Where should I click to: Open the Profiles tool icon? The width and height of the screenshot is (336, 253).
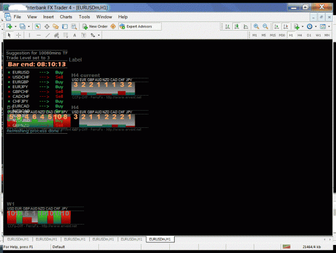[x=22, y=26]
